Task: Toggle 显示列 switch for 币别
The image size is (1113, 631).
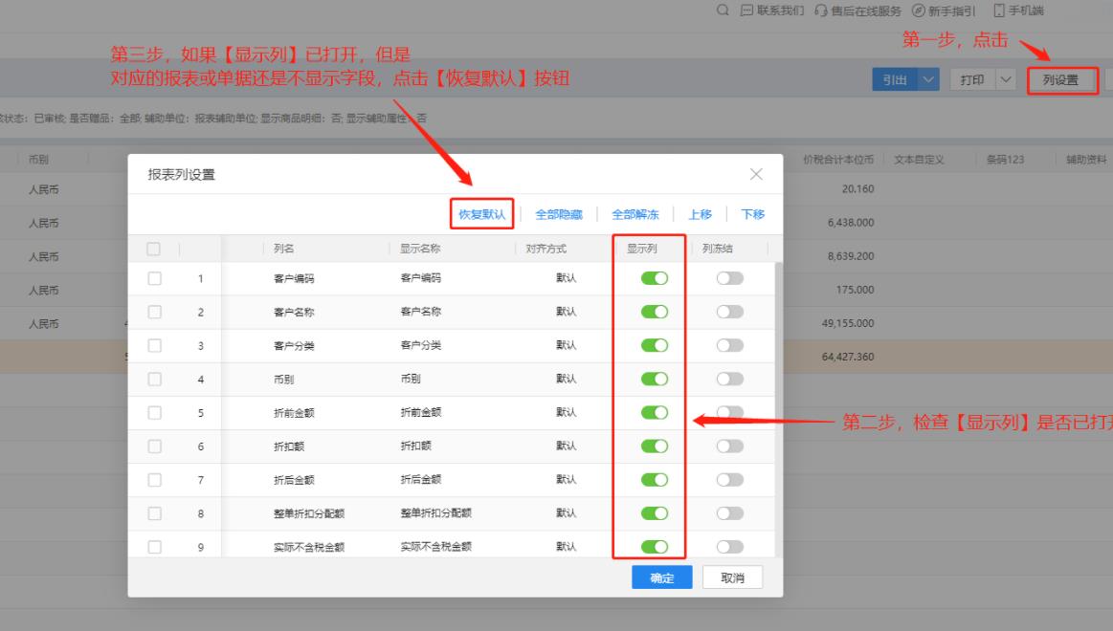Action: 655,379
